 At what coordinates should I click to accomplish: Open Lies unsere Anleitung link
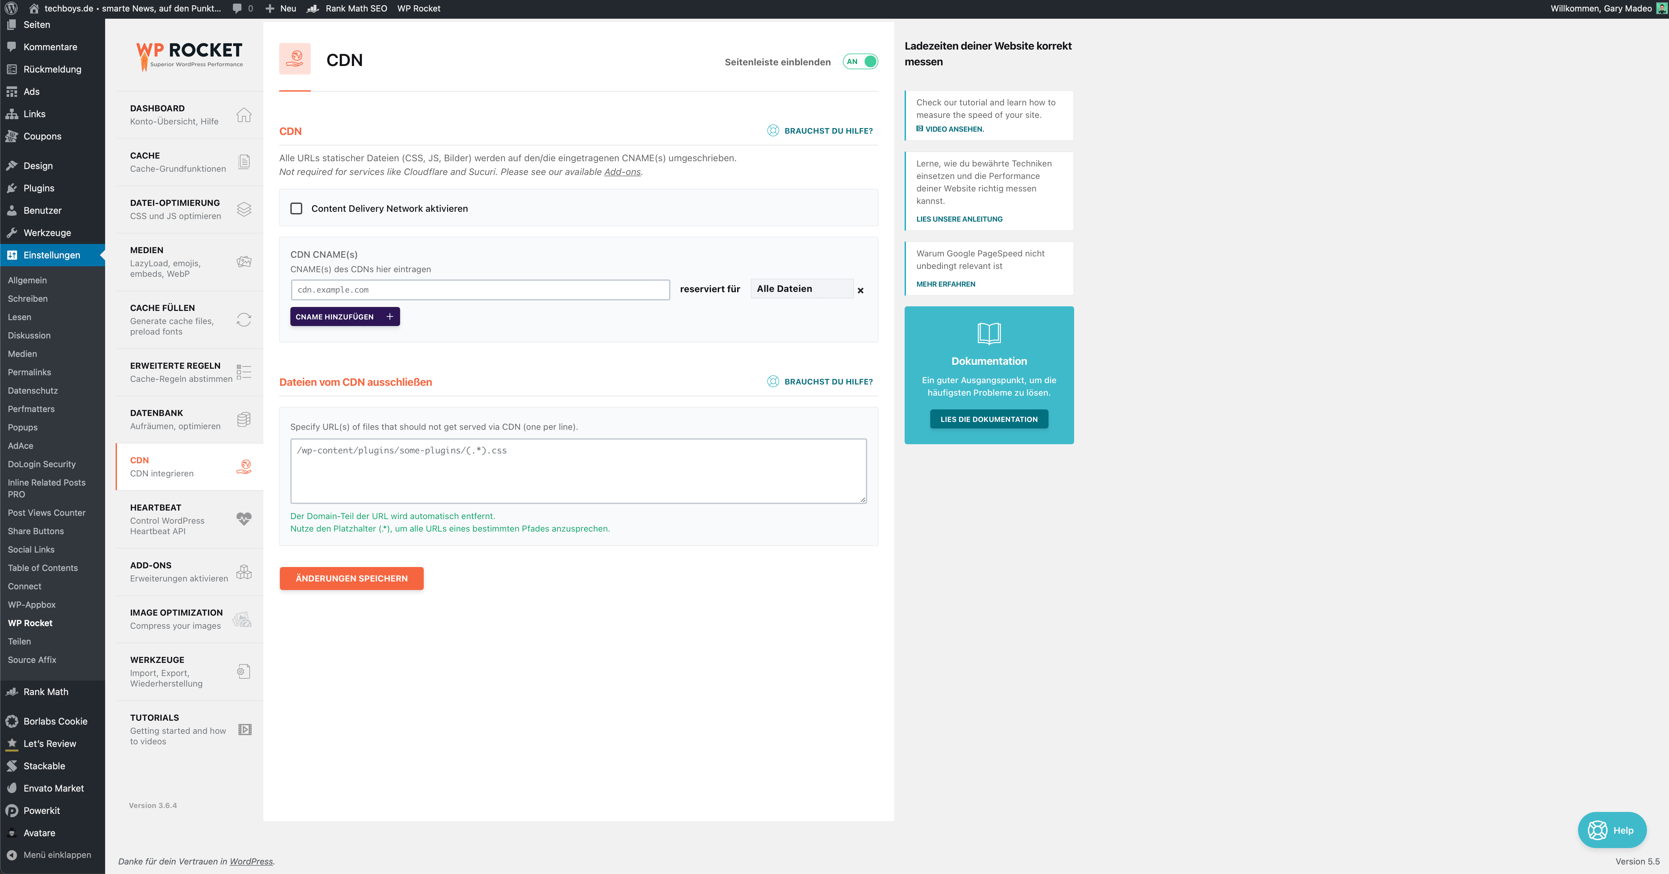click(x=959, y=219)
